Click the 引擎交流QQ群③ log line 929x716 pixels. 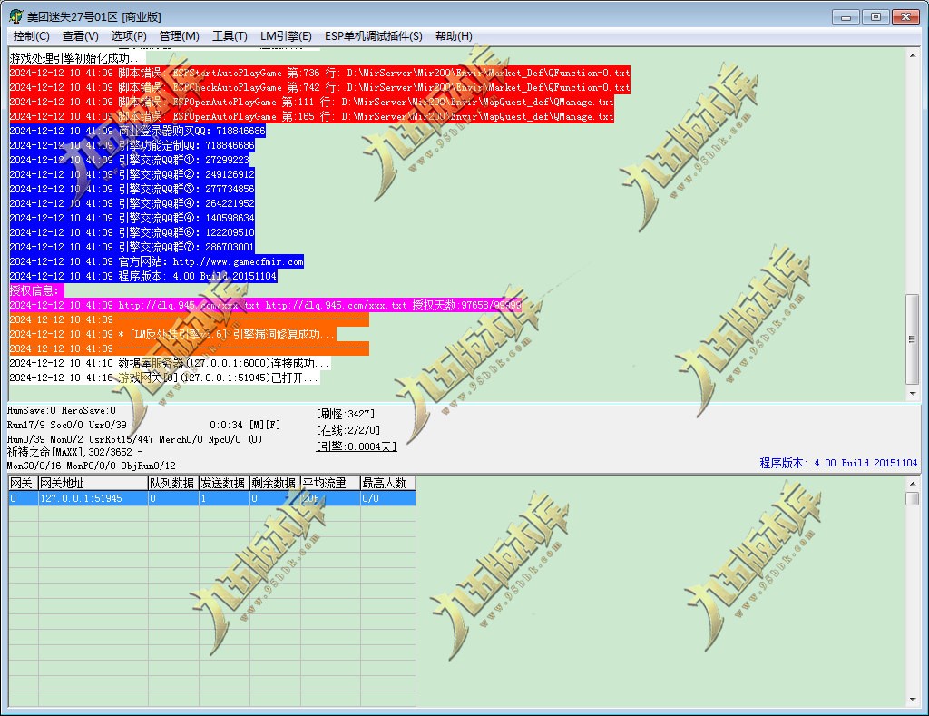pos(132,189)
